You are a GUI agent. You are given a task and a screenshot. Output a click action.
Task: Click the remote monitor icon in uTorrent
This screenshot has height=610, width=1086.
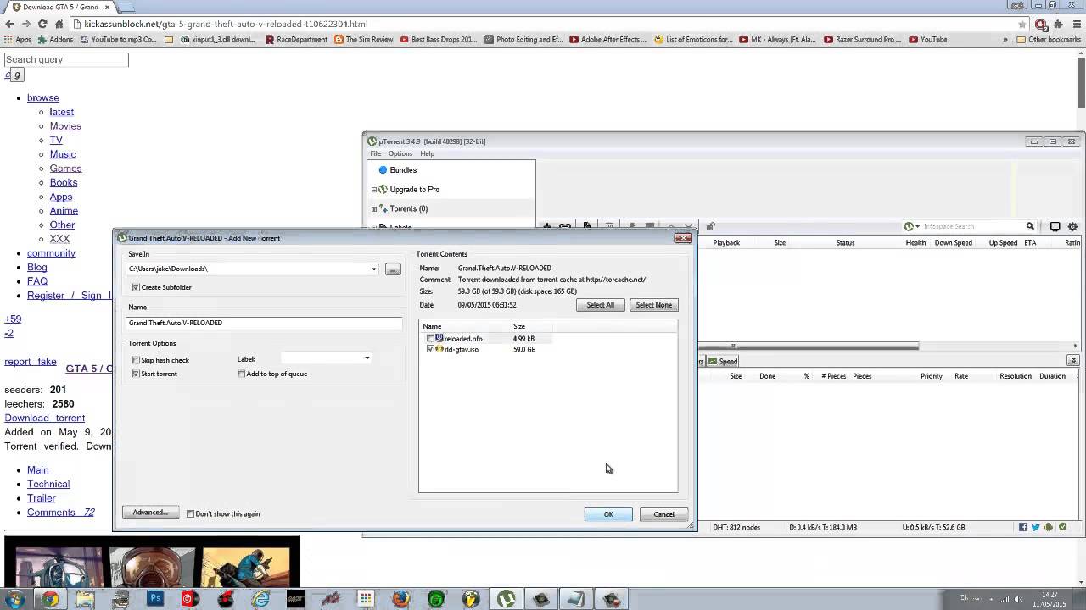pyautogui.click(x=1055, y=226)
